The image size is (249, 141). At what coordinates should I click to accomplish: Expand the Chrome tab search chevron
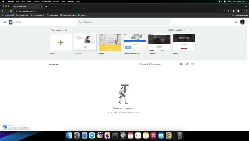pos(246,6)
